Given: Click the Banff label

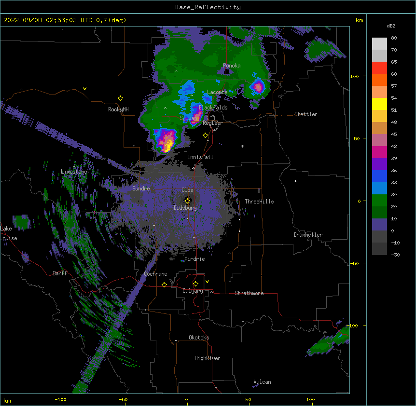Looking at the screenshot, I should click(60, 273).
